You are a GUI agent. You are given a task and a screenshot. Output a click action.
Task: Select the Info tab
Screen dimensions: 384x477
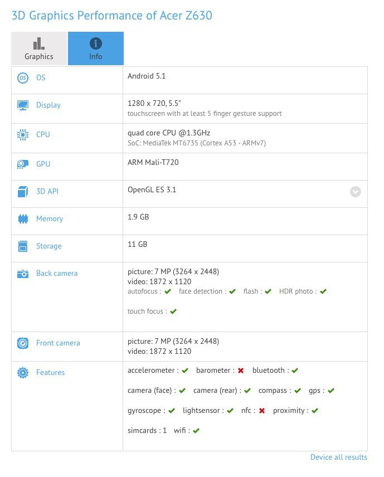tap(96, 48)
